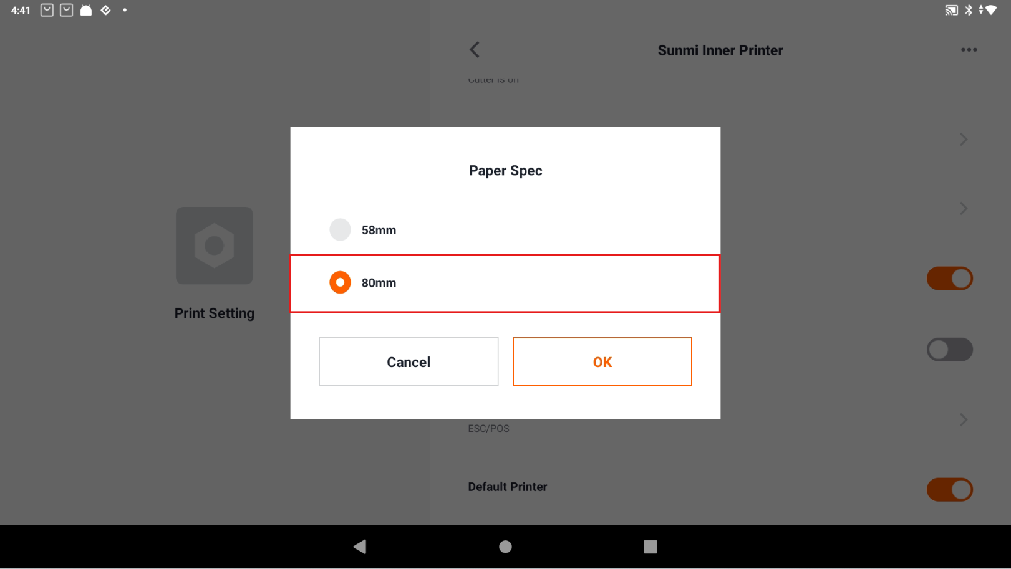This screenshot has width=1011, height=569.
Task: Open recent apps with the square button
Action: click(651, 547)
